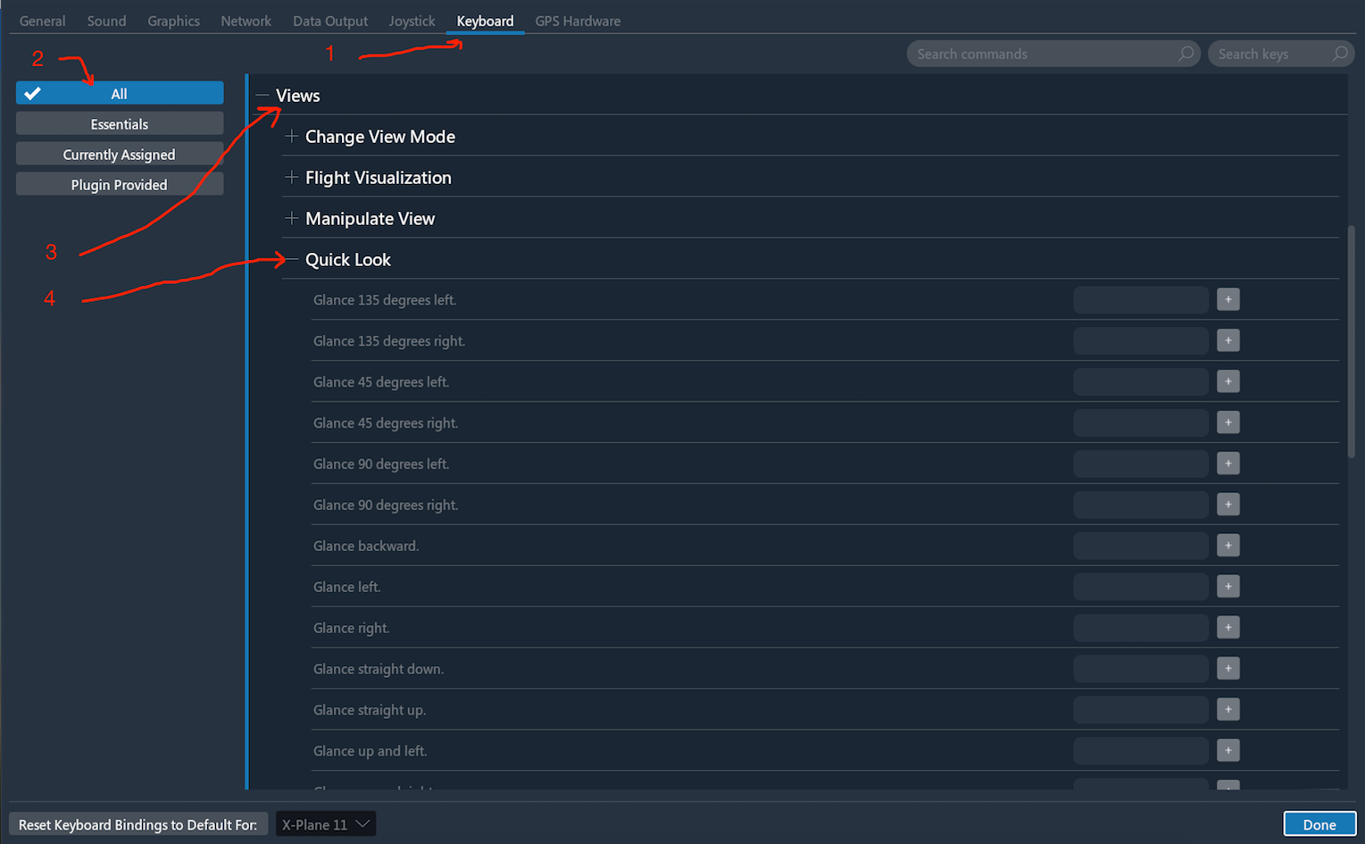
Task: Add key binding for Glance straight up
Action: [1228, 710]
